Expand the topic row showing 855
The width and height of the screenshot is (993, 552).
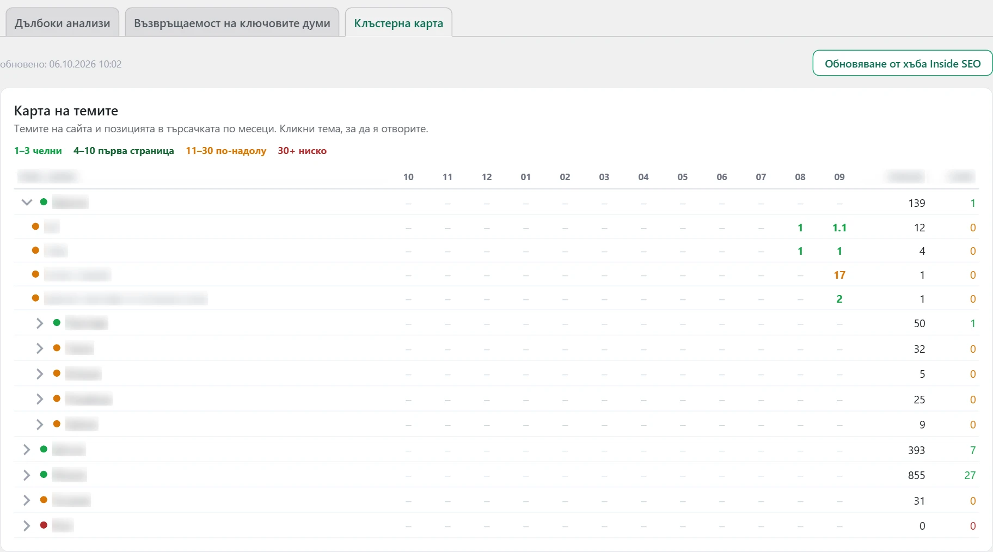[x=26, y=475]
